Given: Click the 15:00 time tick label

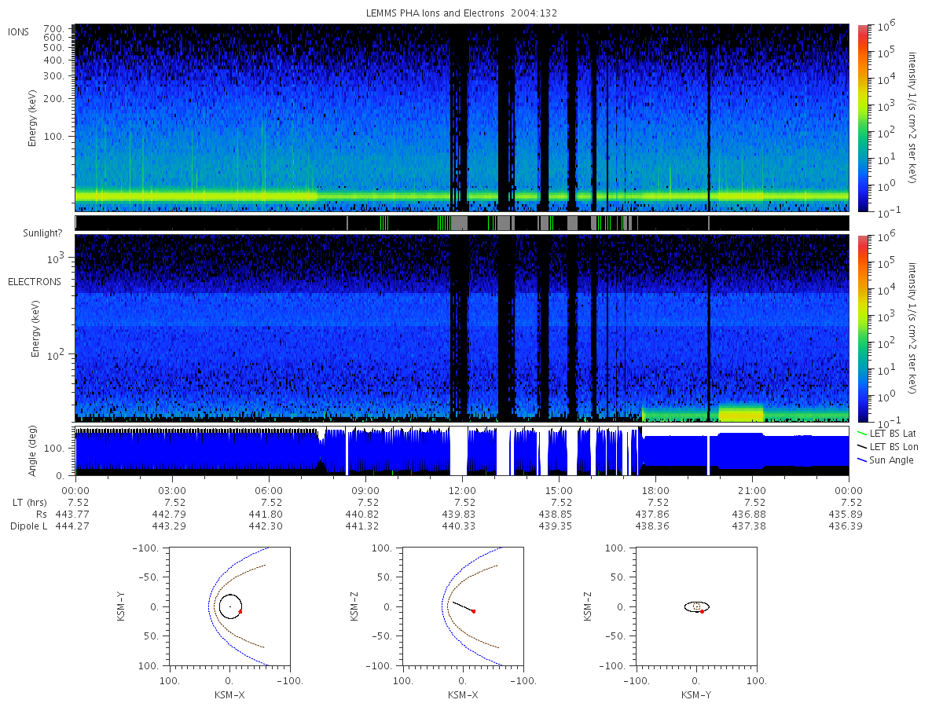Looking at the screenshot, I should tap(560, 490).
